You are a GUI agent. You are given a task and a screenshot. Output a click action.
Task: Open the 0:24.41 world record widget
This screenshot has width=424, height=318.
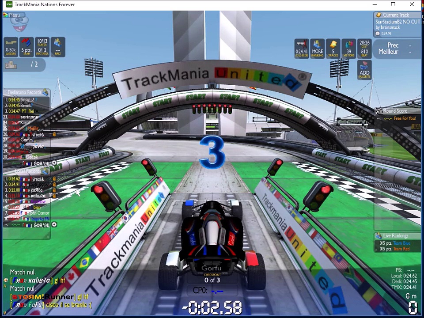click(x=302, y=49)
